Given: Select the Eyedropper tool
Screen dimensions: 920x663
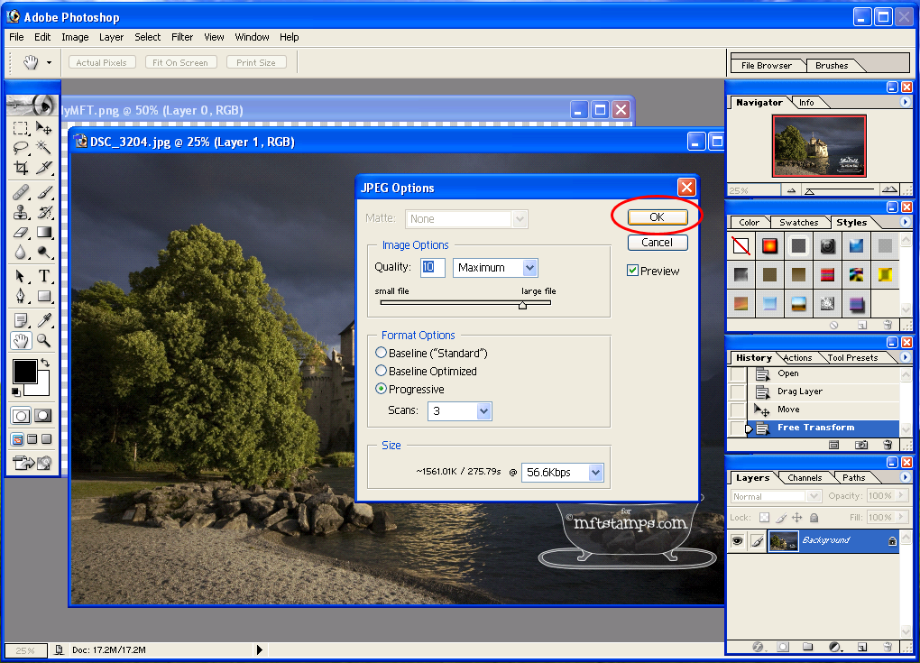Looking at the screenshot, I should click(x=44, y=319).
